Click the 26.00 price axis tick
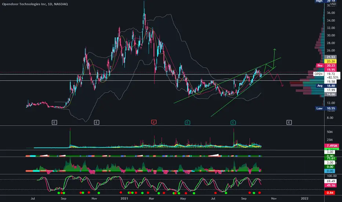 tap(331, 50)
